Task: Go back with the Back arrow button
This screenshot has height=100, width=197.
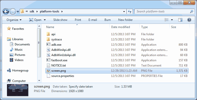Action: [6, 12]
